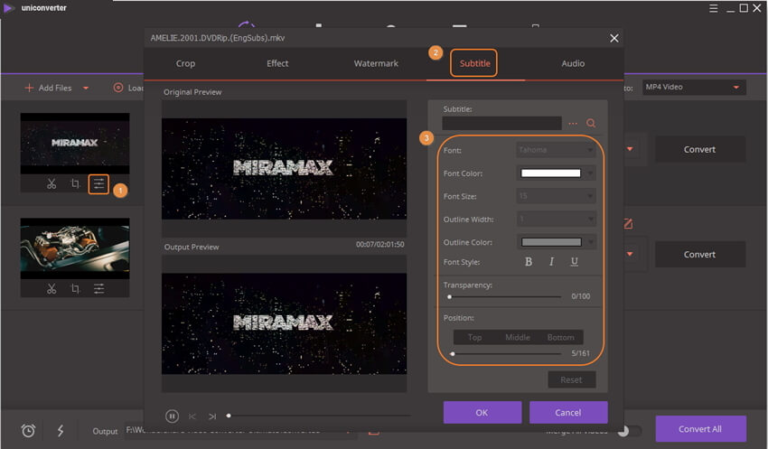Viewport: 768px width, 449px height.
Task: Browse subtitle file with three-dots icon
Action: point(573,124)
